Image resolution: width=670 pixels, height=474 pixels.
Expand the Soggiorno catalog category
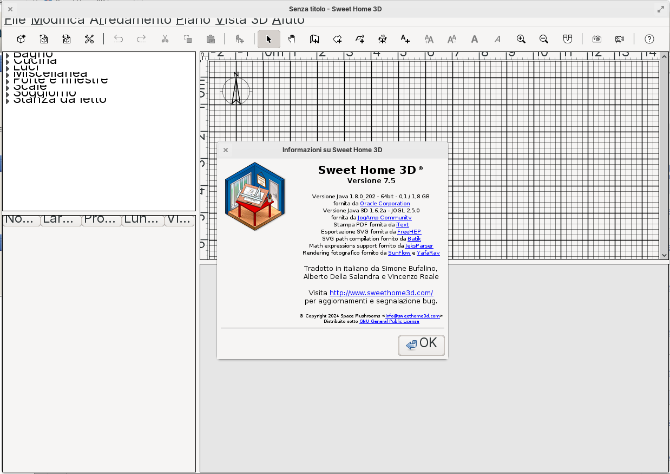point(8,94)
